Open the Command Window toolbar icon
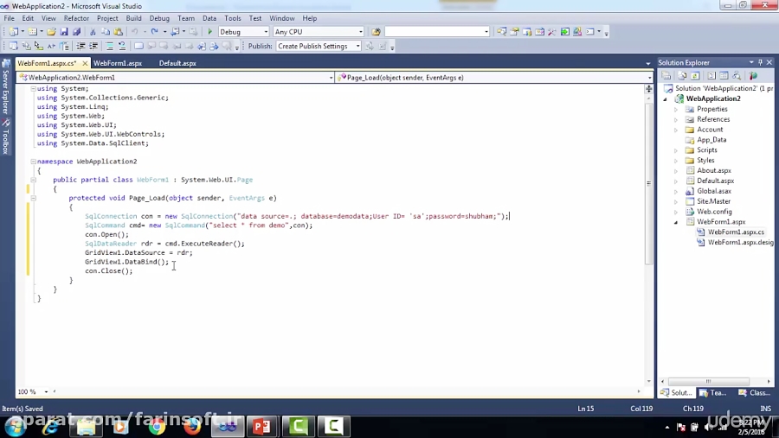Screen dimensions: 779x438 coord(589,32)
